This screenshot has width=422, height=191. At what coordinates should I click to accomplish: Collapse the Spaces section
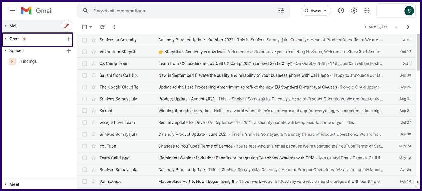(x=5, y=51)
